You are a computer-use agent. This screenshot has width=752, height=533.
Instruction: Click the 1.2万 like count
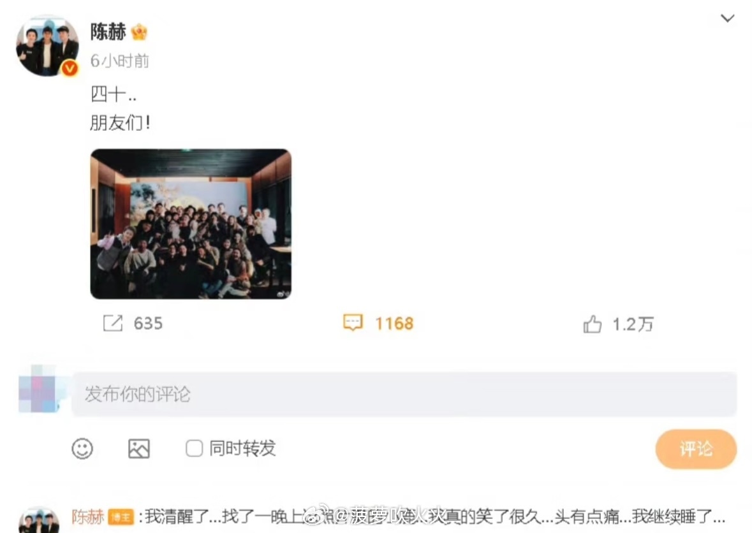tap(633, 325)
